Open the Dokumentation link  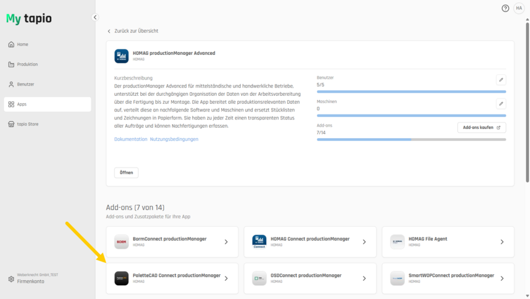point(131,139)
